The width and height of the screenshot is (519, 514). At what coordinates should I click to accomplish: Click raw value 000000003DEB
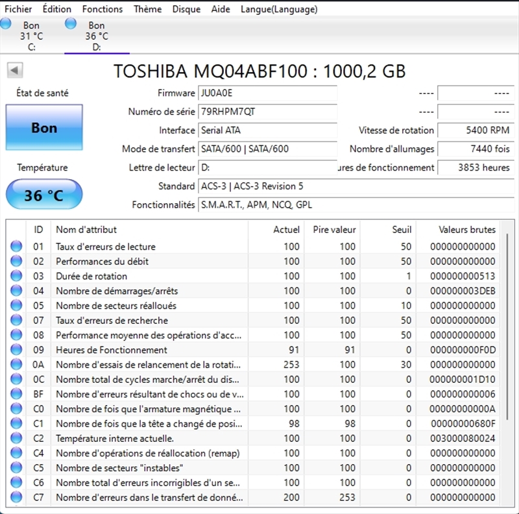pyautogui.click(x=463, y=291)
